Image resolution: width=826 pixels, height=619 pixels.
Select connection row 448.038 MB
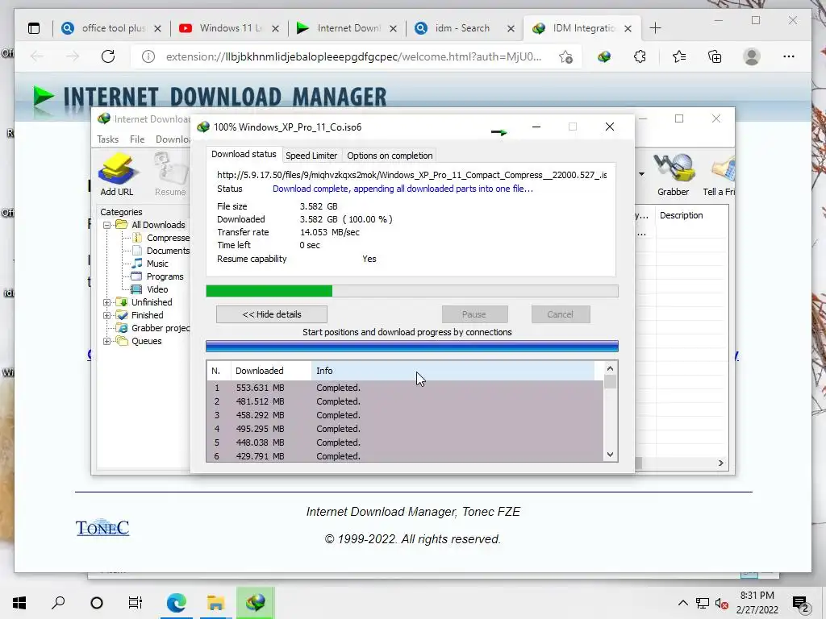405,442
